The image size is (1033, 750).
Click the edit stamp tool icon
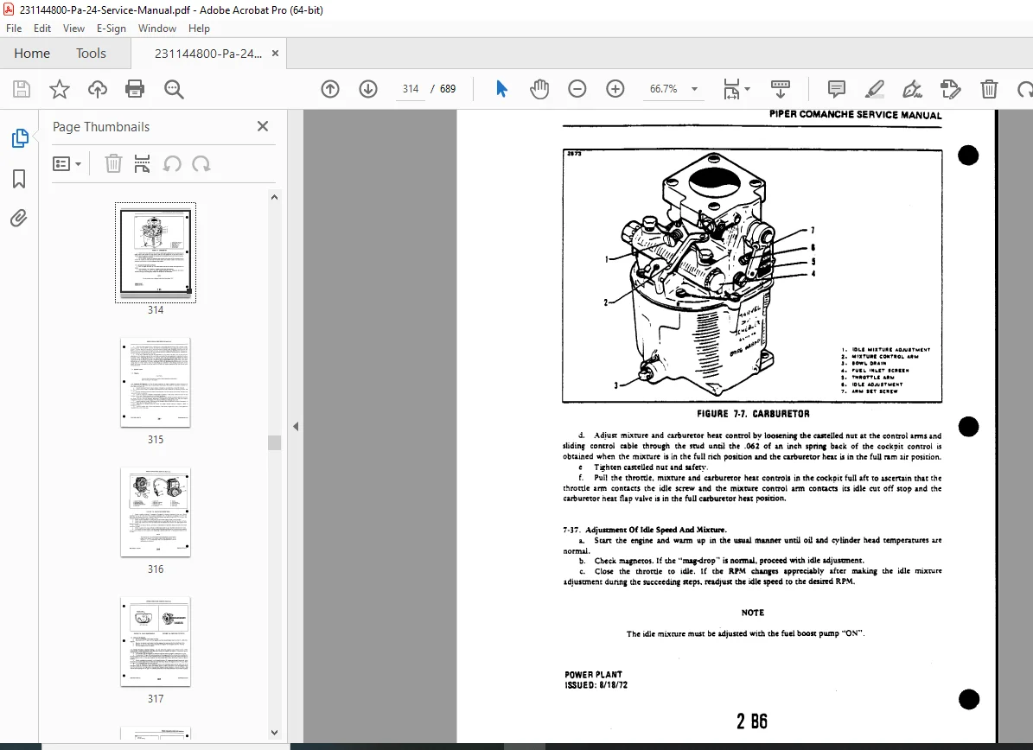tap(950, 89)
